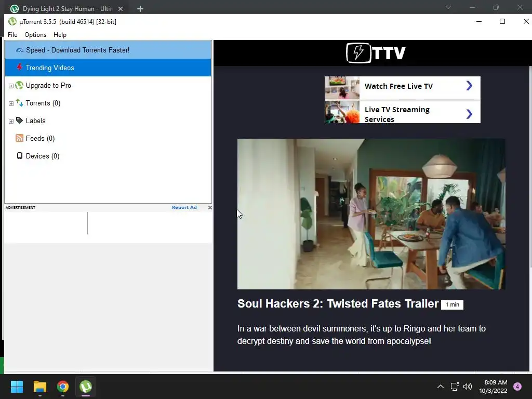Click the RSS icon beside Feeds
This screenshot has height=399, width=532.
(19, 138)
